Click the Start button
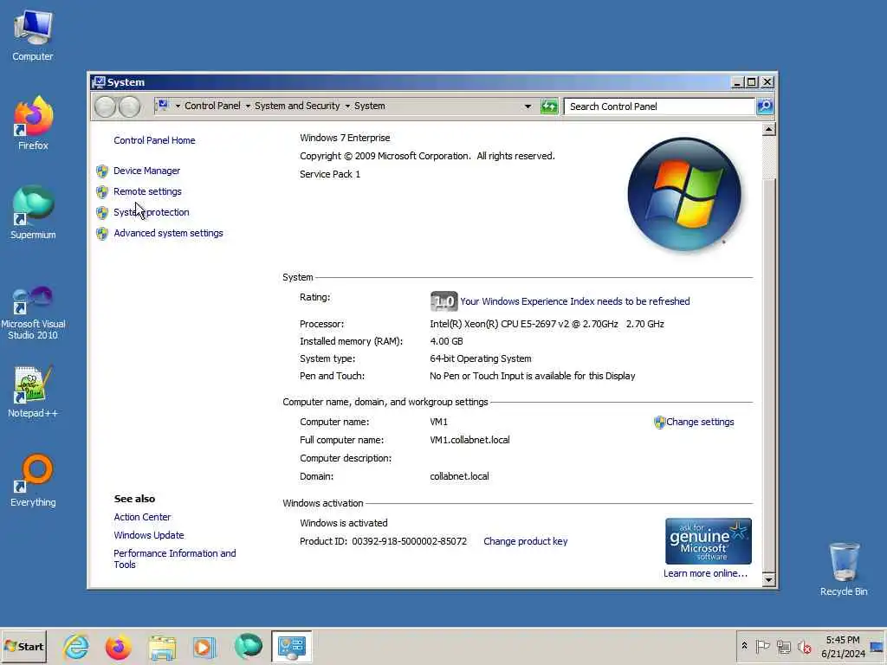 tap(23, 646)
